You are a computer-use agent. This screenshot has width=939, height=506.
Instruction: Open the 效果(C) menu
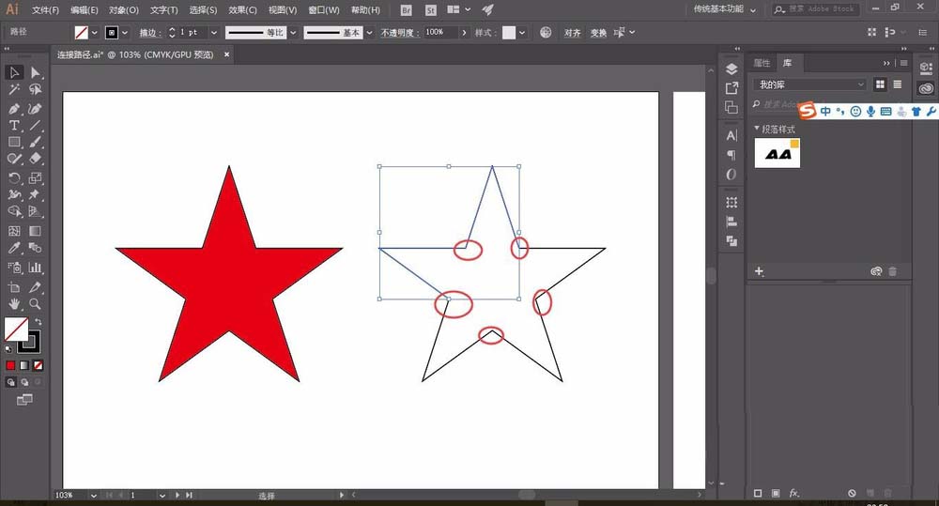pyautogui.click(x=242, y=9)
